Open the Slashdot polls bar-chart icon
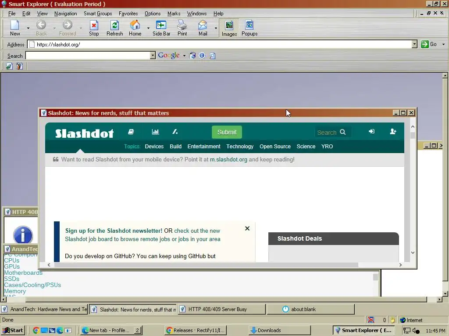The image size is (449, 336). coord(155,131)
